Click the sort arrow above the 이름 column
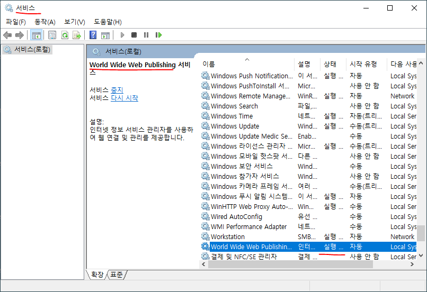 [x=247, y=59]
